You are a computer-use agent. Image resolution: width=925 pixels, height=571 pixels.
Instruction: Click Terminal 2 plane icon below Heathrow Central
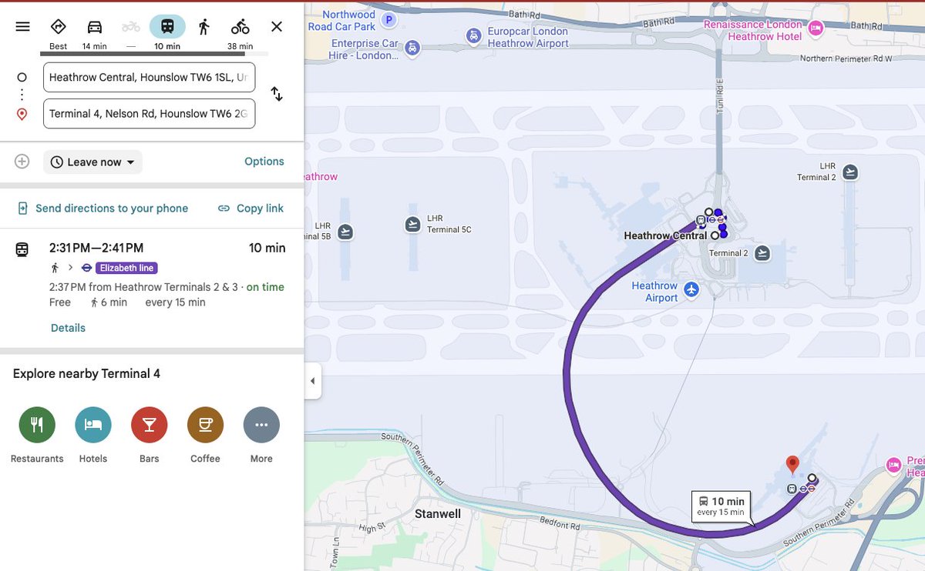762,252
